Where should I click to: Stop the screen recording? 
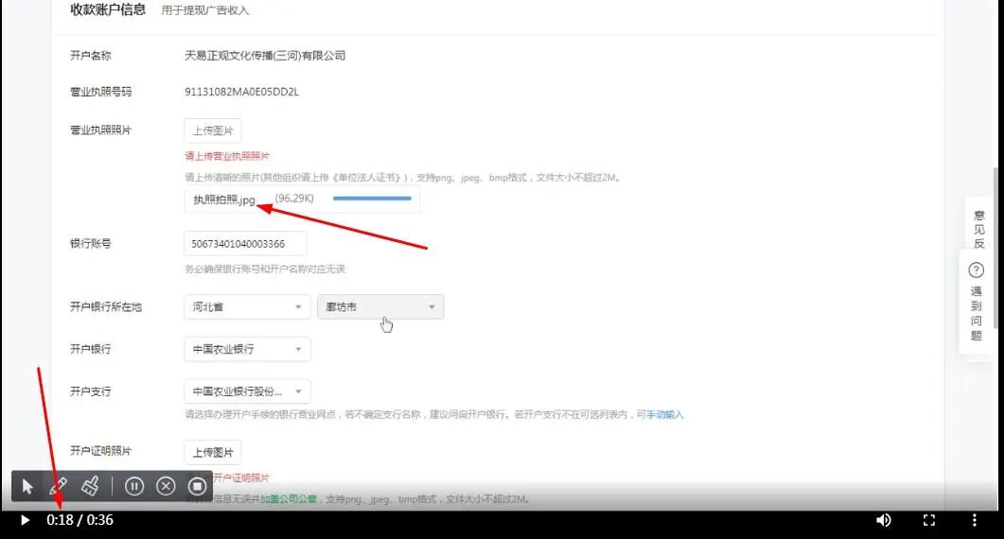coord(197,486)
